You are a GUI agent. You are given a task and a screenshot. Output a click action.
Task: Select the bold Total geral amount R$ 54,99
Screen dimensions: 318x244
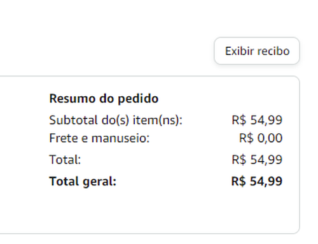(x=257, y=182)
